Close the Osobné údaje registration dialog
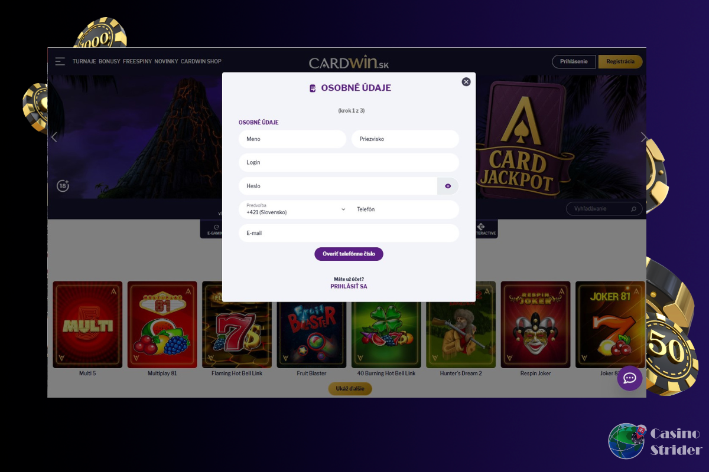Image resolution: width=709 pixels, height=472 pixels. pos(466,82)
